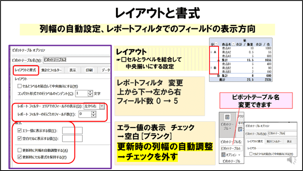Click cell 商品A1 in pivot table
The image size is (303, 171).
tap(227, 48)
